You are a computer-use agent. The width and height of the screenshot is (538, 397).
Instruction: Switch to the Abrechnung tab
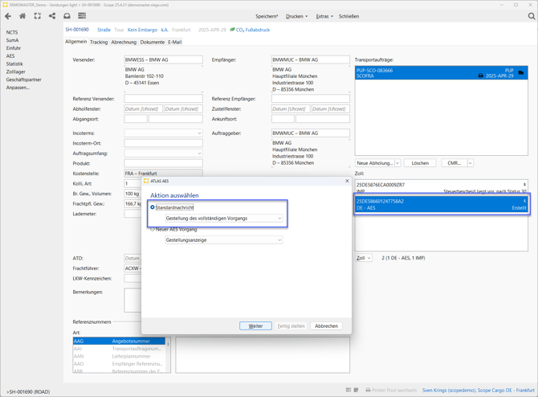tap(124, 42)
